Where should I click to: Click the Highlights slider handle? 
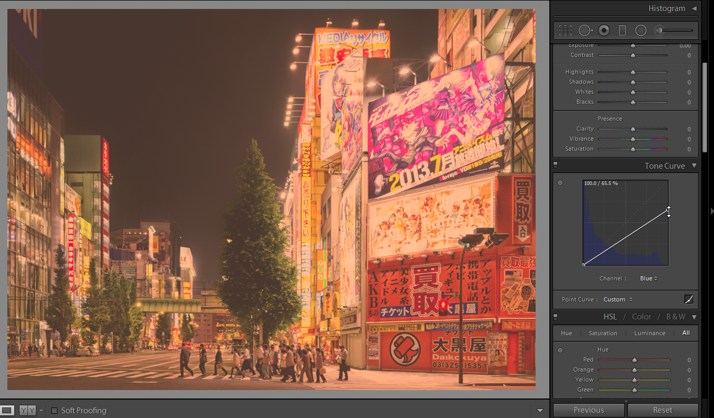point(633,72)
